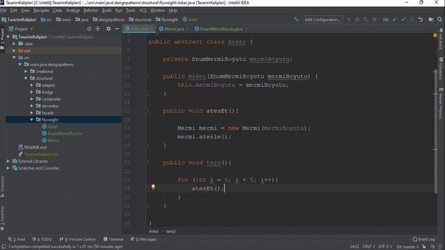The width and height of the screenshot is (445, 250).
Task: Click the Run play button in toolbar
Action: click(349, 19)
